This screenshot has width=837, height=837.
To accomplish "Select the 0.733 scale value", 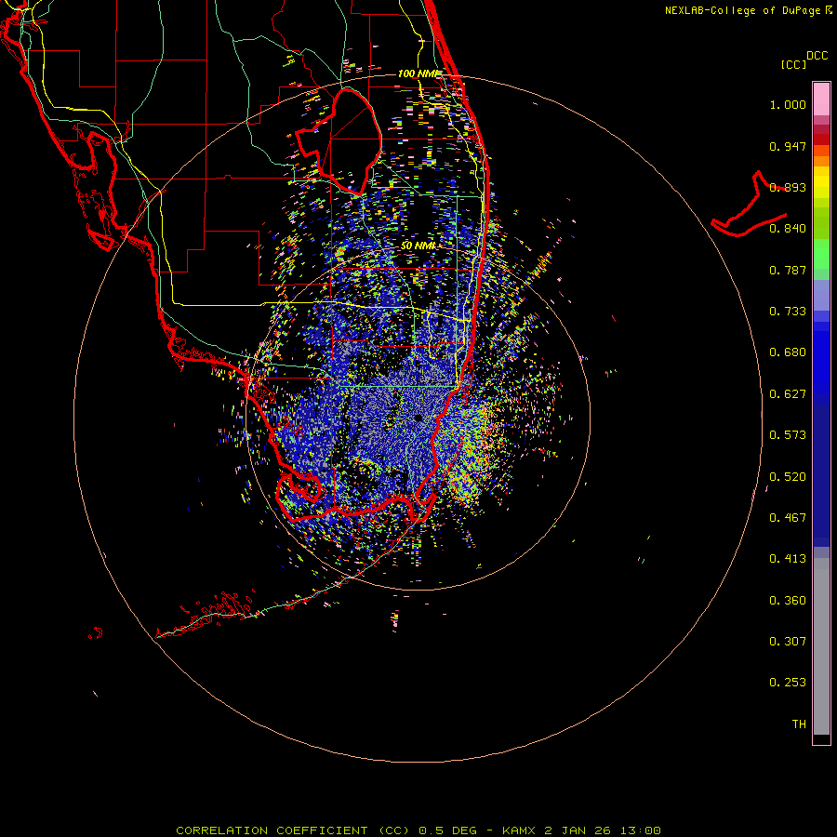I will pyautogui.click(x=788, y=312).
